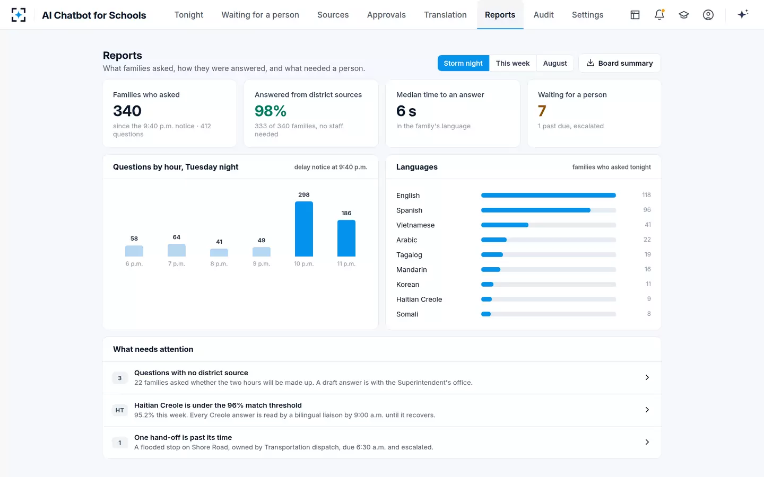Click the Haitian Creole progress bar
This screenshot has height=477, width=764.
click(549, 299)
